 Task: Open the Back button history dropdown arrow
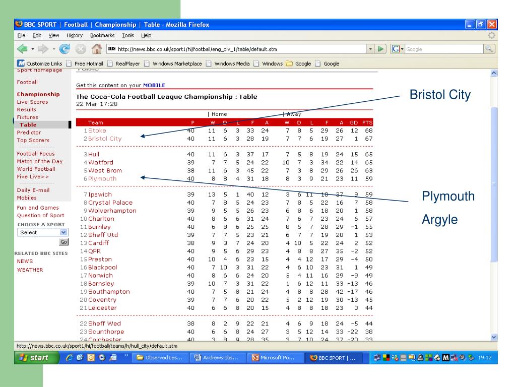point(33,49)
